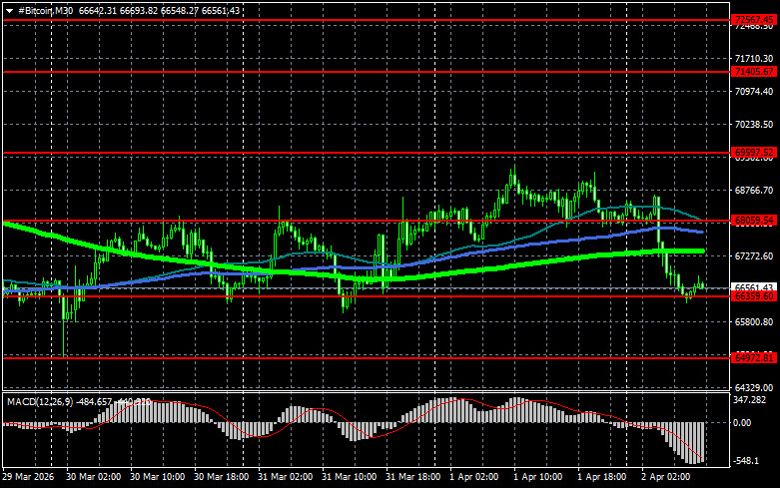This screenshot has height=488, width=780.
Task: Click the #Bitcoin,M30 symbol title
Action: [x=45, y=10]
